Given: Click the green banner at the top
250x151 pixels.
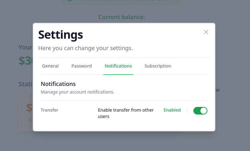Looking at the screenshot, I should point(122,3).
